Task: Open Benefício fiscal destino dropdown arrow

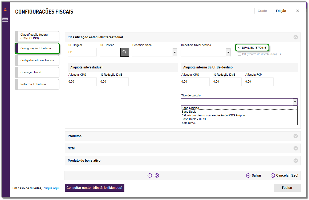Action: [228, 52]
